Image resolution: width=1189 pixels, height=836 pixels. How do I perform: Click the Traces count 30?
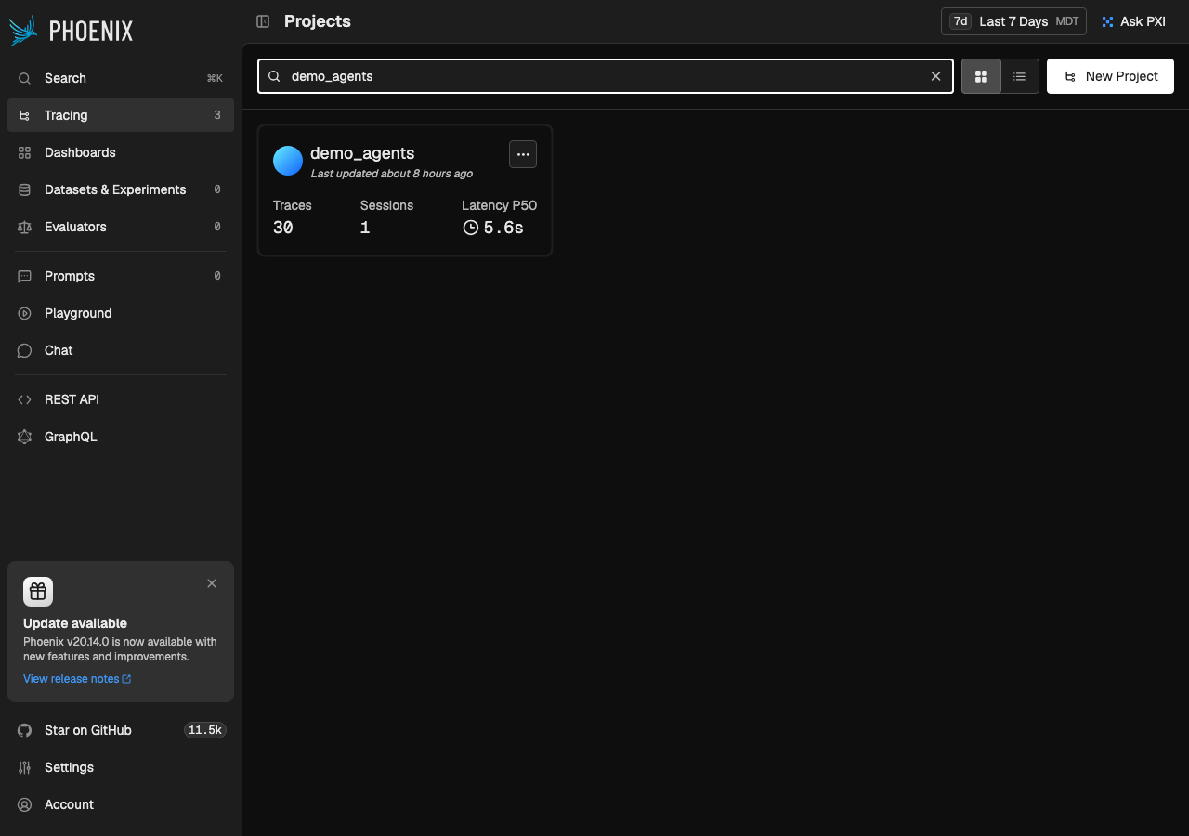coord(283,228)
